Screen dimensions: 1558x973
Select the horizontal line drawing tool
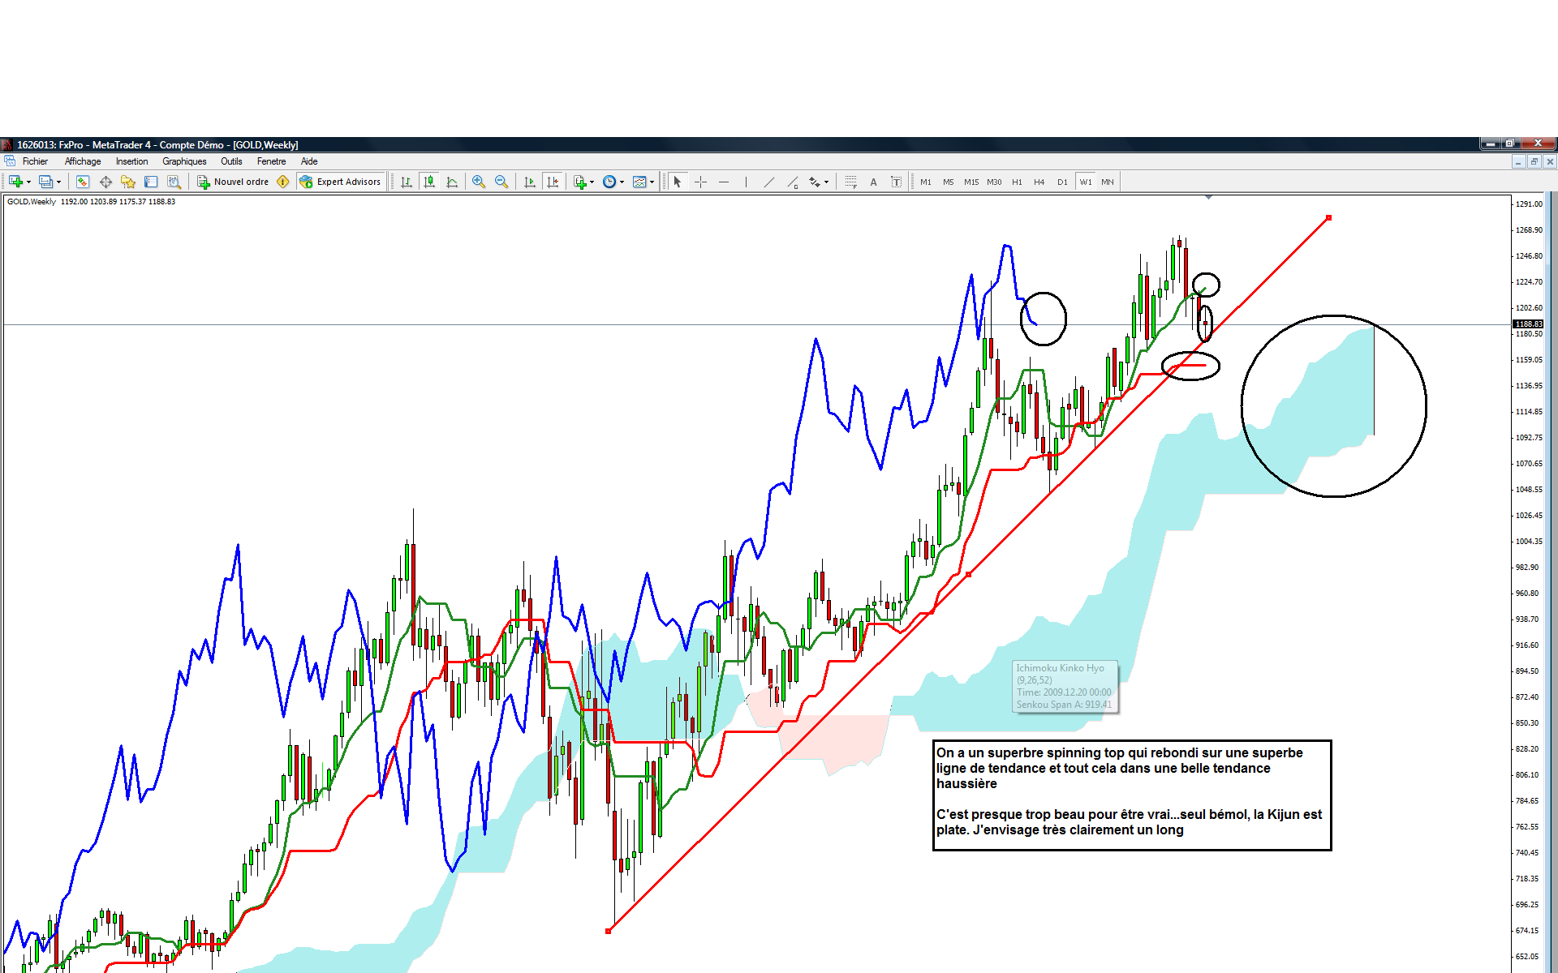[x=724, y=182]
